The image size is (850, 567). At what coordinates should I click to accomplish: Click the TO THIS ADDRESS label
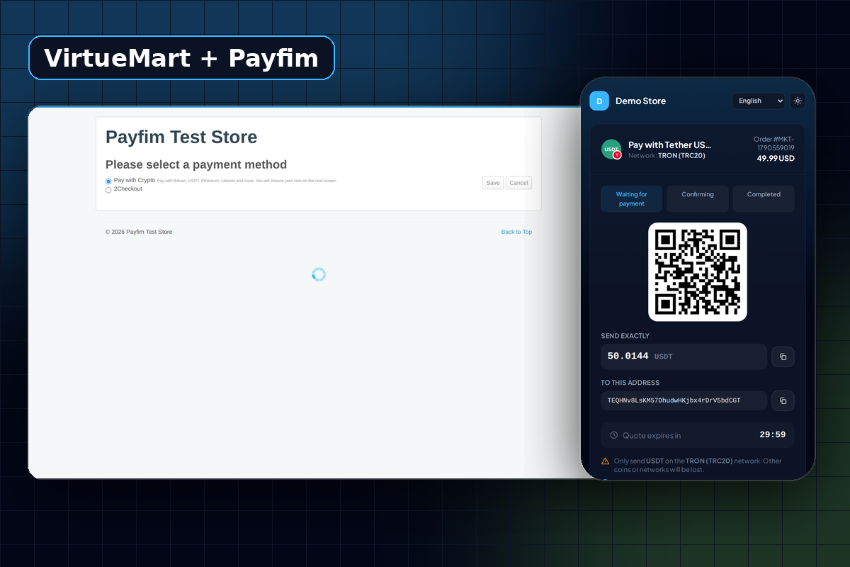(x=630, y=383)
